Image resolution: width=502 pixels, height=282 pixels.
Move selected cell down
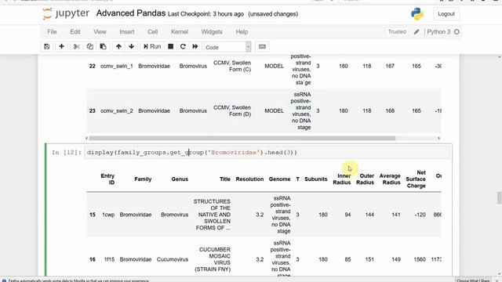click(x=131, y=47)
